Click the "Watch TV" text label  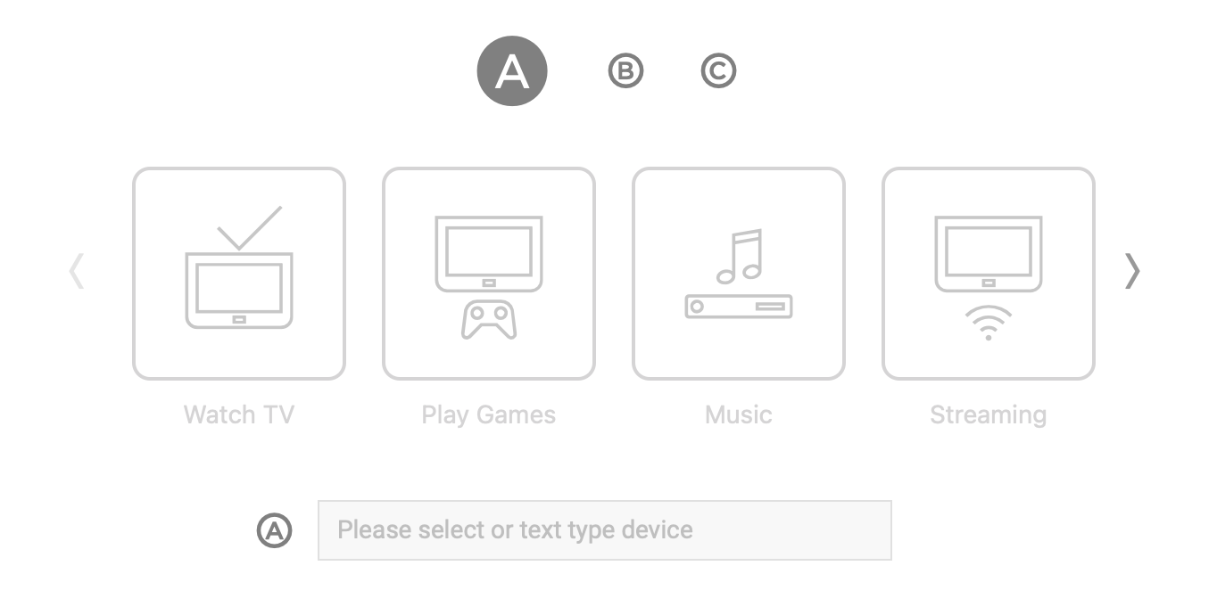tap(238, 414)
